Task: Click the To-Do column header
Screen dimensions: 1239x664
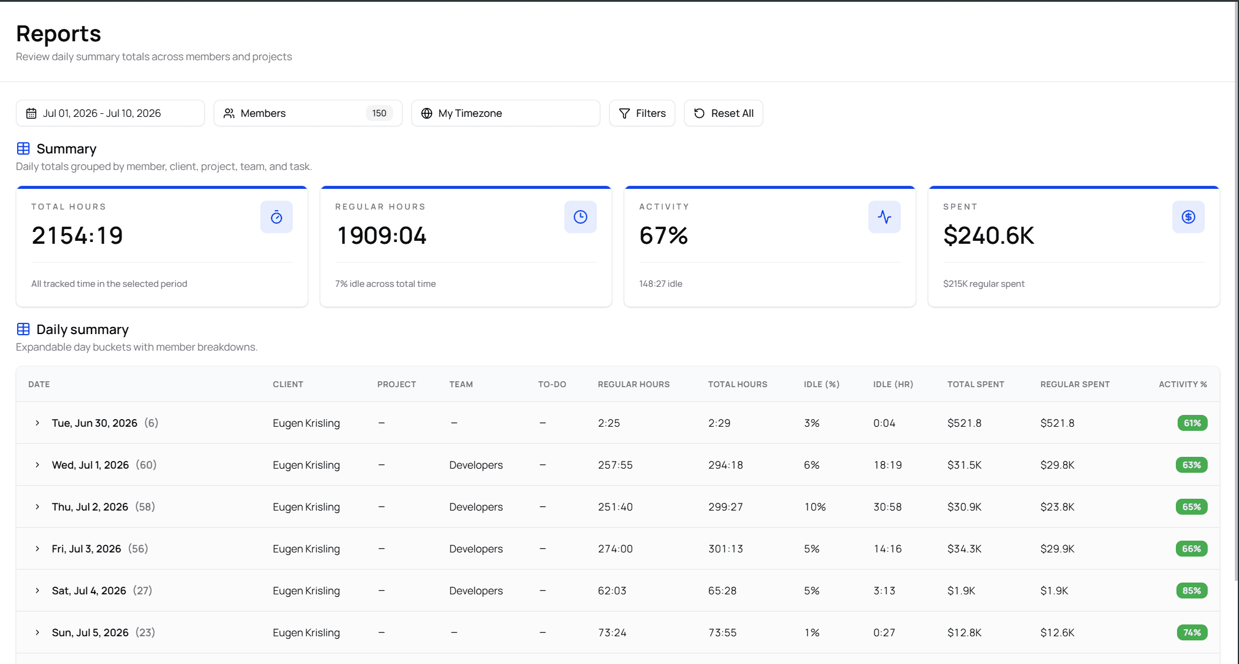Action: pos(552,384)
